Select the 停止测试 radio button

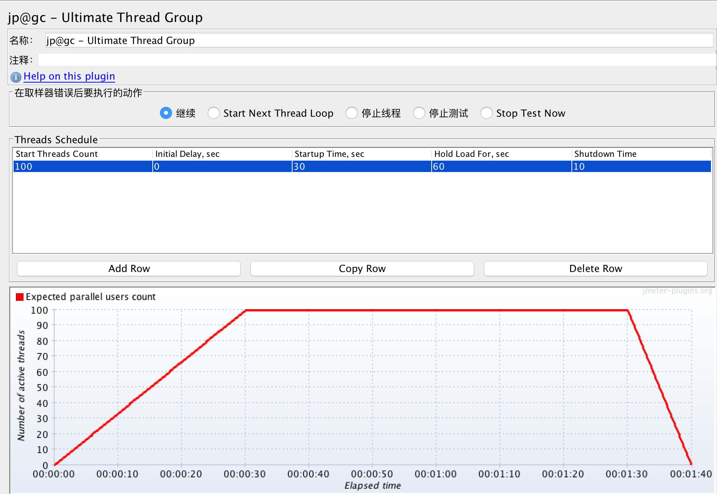click(x=420, y=113)
